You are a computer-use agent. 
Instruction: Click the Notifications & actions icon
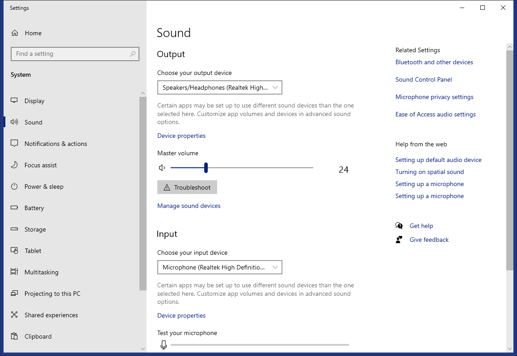pyautogui.click(x=14, y=143)
